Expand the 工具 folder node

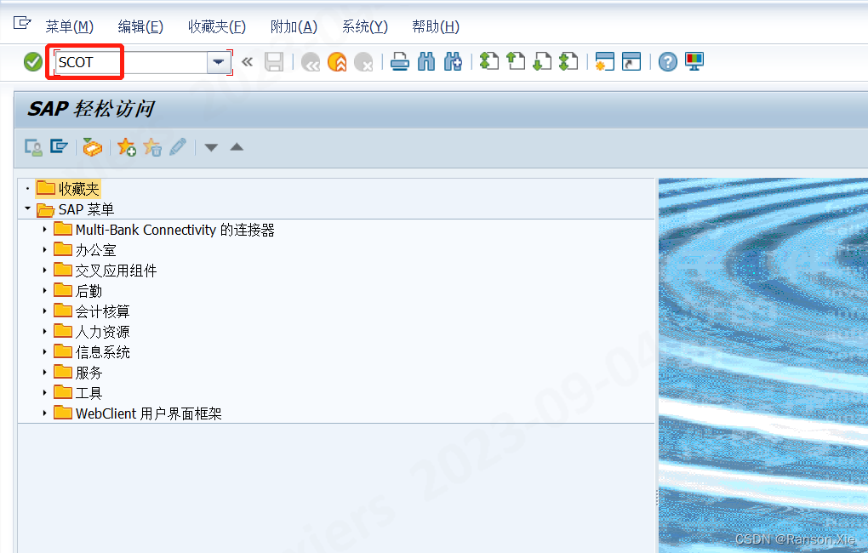point(45,393)
